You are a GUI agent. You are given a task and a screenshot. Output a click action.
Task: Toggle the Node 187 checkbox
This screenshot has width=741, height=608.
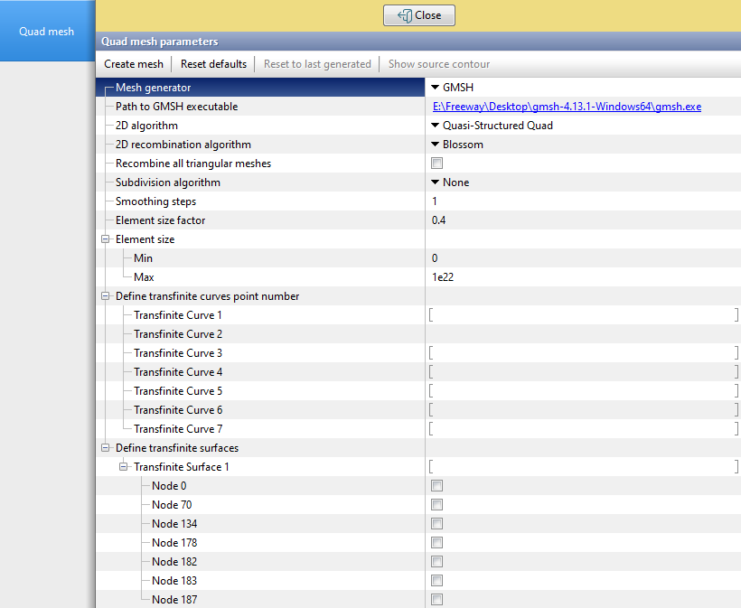437,600
